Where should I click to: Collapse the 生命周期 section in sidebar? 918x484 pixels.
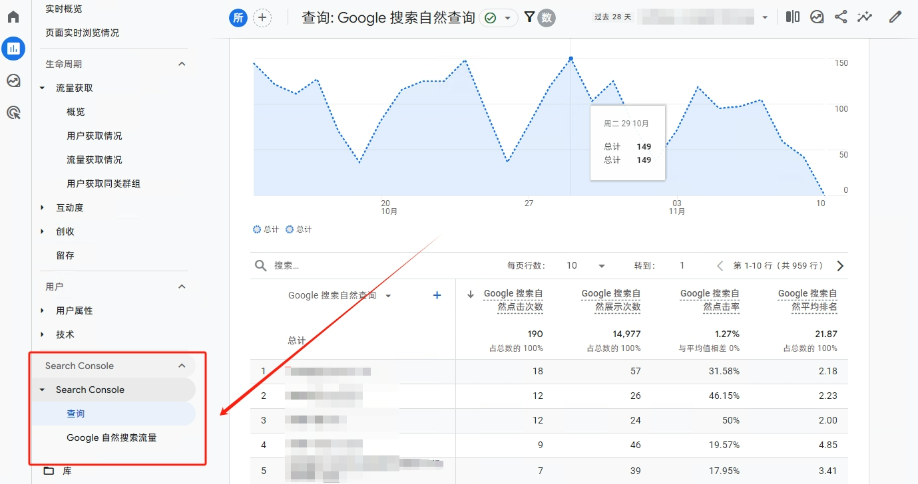coord(182,63)
